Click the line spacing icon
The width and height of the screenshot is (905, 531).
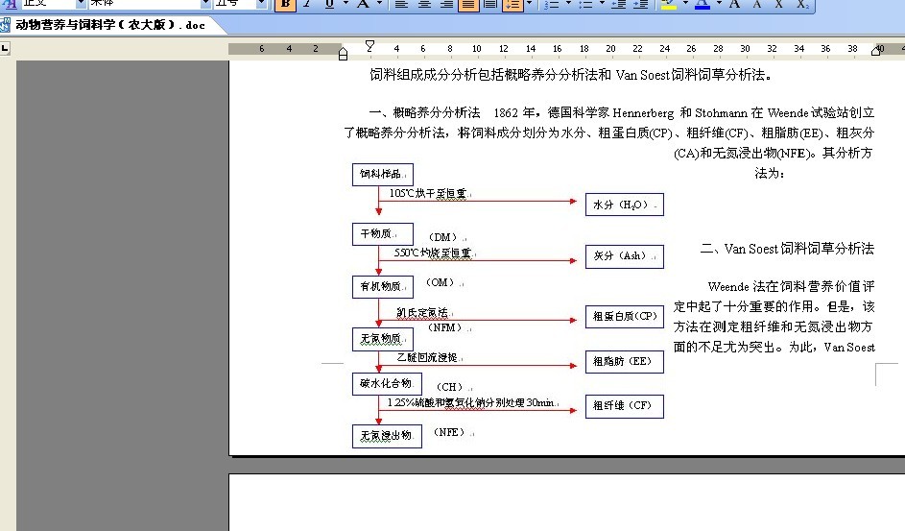tap(511, 5)
